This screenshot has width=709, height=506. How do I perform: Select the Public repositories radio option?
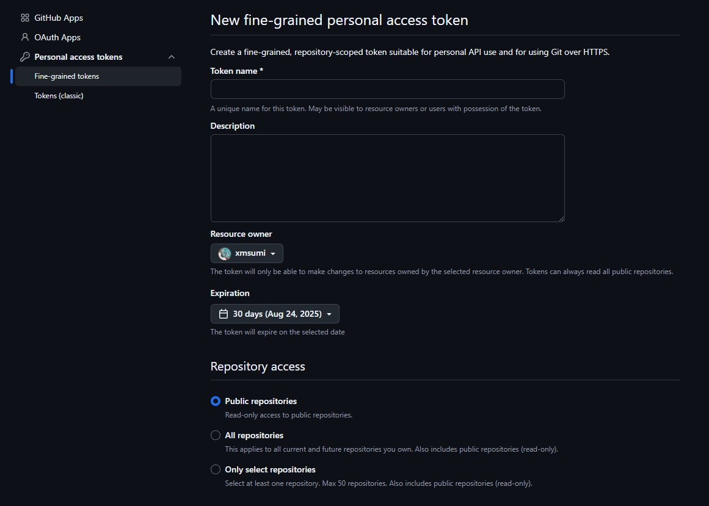(216, 401)
